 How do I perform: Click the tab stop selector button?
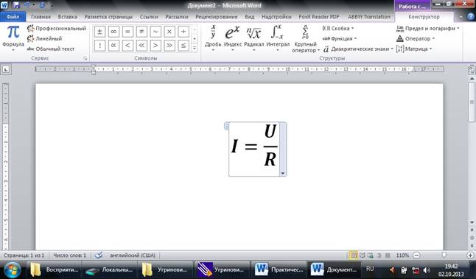point(6,69)
